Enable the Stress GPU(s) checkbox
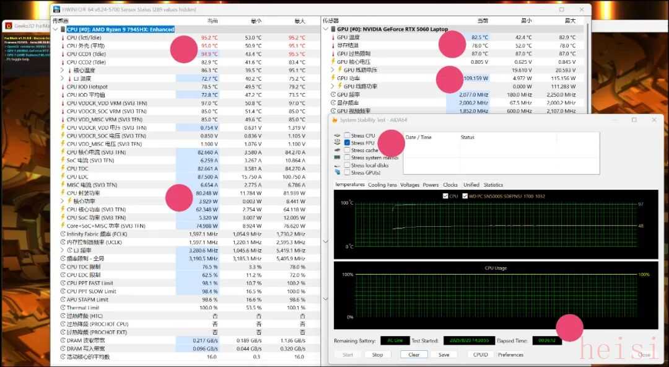This screenshot has width=669, height=367. [x=347, y=172]
